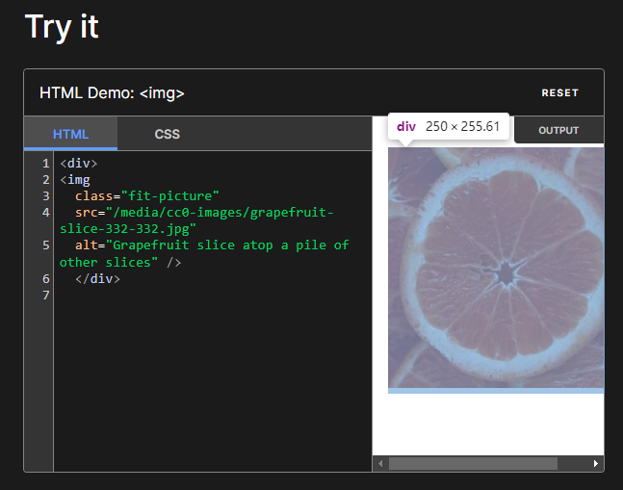Click the "HTML Demo: <img>" title
623x490 pixels.
tap(112, 93)
